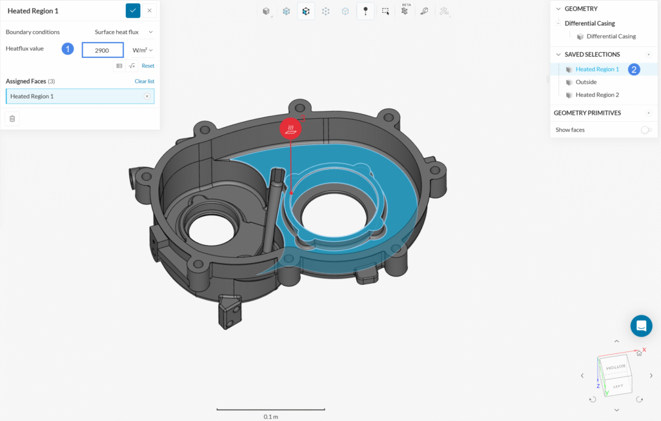Open the formula input for heat flux

[x=132, y=66]
